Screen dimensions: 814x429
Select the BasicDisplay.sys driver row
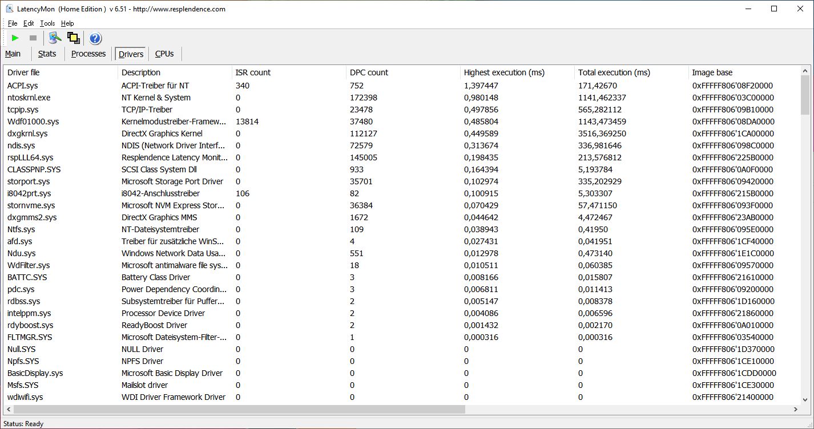point(402,373)
